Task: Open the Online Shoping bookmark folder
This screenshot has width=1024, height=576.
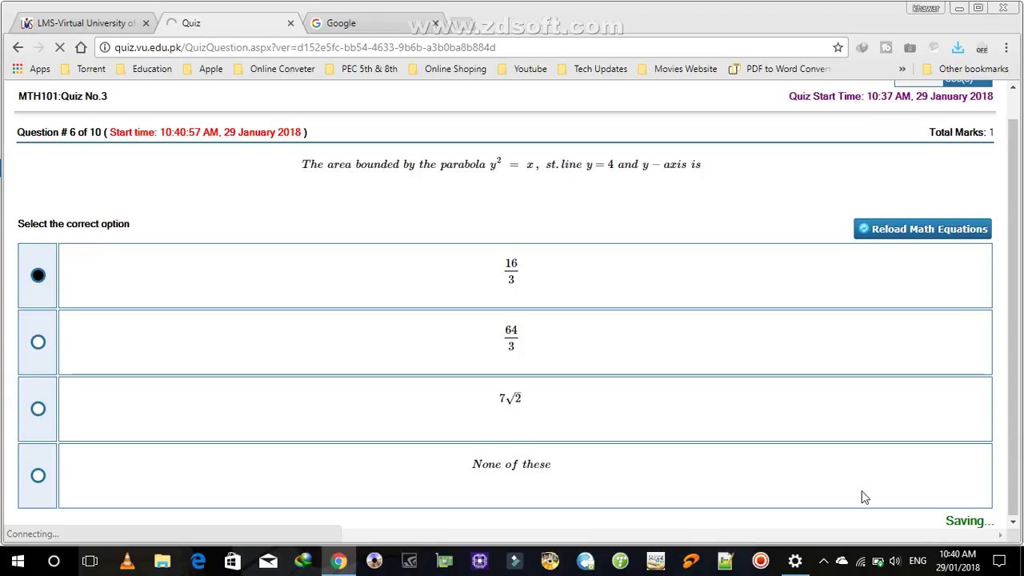Action: [447, 69]
